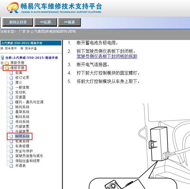Screen dimensions: 190x189
Task: Go back with the <<后退 button
Action: tap(46, 22)
